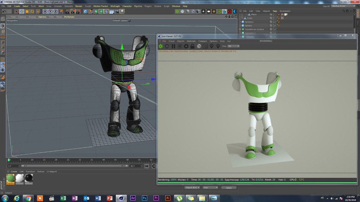Open the MoGraph menu

pyautogui.click(x=115, y=6)
